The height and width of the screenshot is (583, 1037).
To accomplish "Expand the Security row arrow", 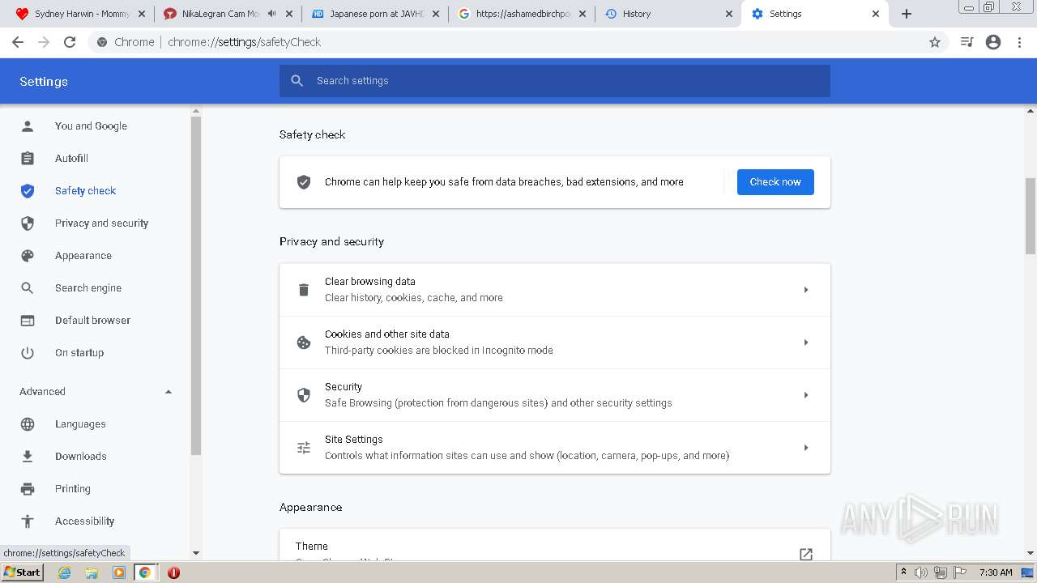I will 805,395.
